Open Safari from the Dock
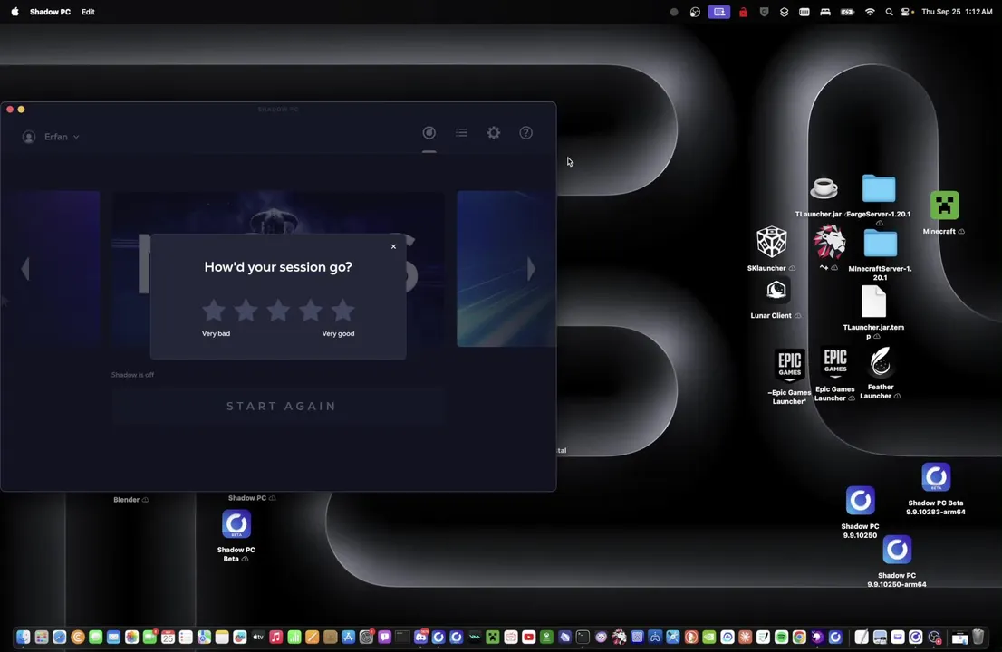Image resolution: width=1002 pixels, height=652 pixels. coord(60,637)
